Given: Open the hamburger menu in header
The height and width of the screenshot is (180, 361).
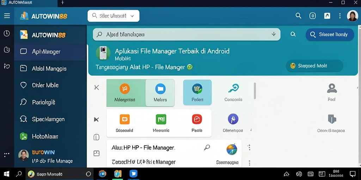Looking at the screenshot, I should pyautogui.click(x=7, y=16).
